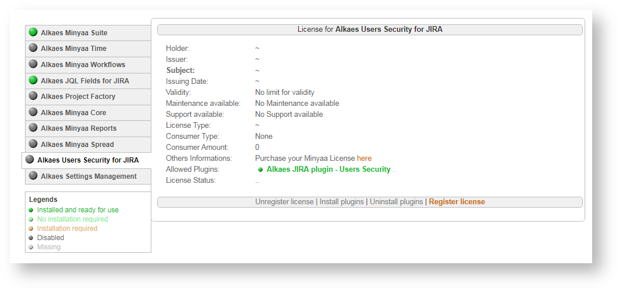Screen dimensions: 620x291
Task: Click the 'Subject:' bold label
Action: pyautogui.click(x=180, y=70)
